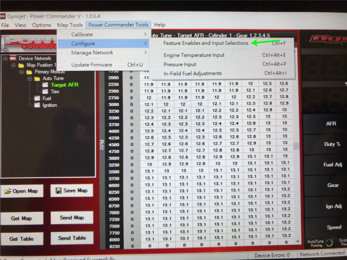The image size is (347, 260).
Task: Click the Trim table icon
Action: [x=45, y=92]
